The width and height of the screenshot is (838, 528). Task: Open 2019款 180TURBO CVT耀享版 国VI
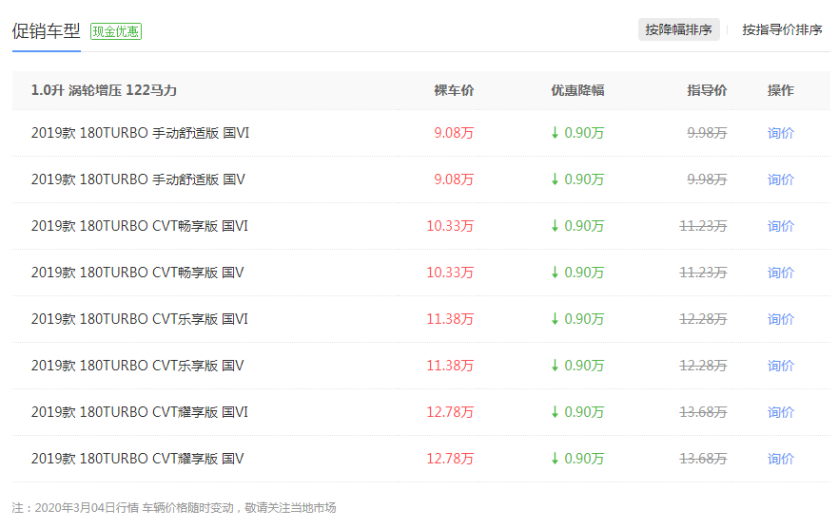tap(140, 412)
